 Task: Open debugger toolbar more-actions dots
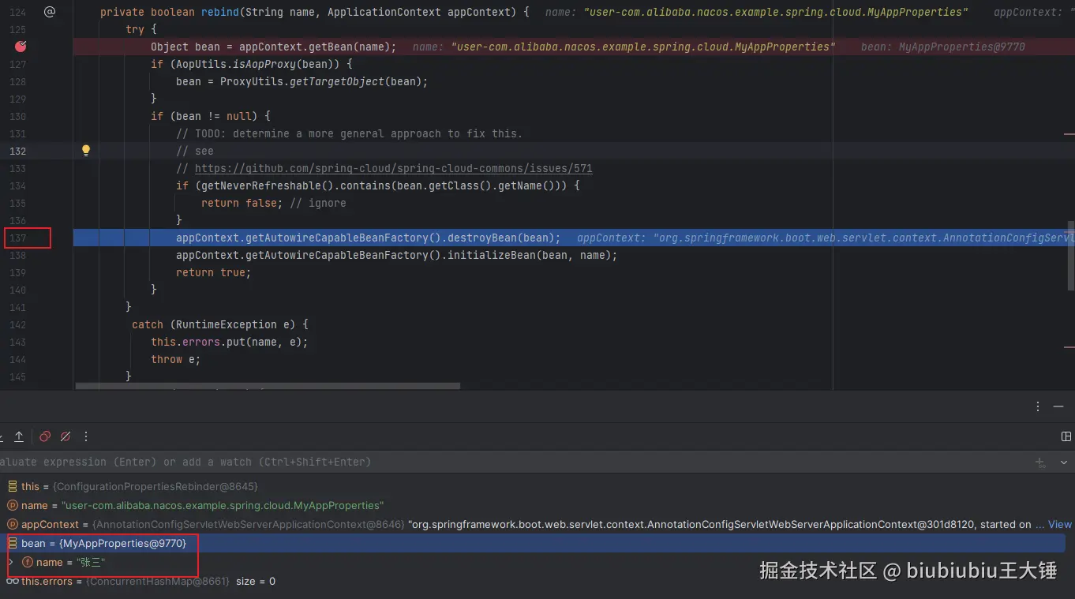click(86, 436)
